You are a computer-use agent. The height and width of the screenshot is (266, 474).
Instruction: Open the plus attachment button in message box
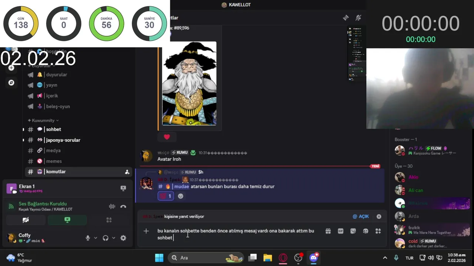(x=146, y=231)
